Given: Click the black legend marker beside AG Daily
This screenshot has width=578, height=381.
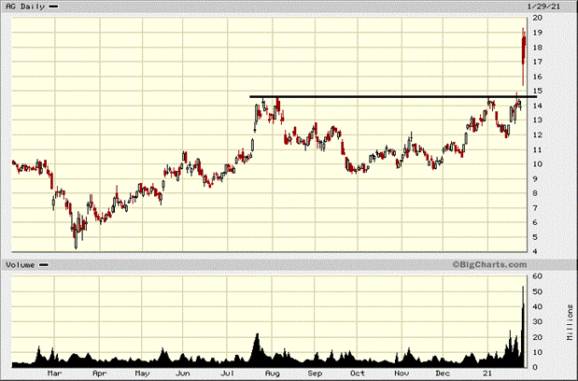Looking at the screenshot, I should pos(53,7).
